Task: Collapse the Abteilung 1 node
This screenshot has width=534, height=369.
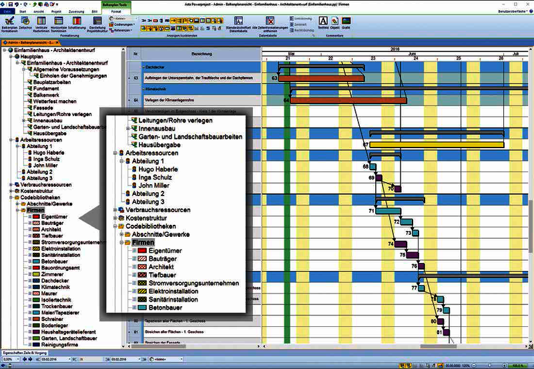Action: pos(17,146)
